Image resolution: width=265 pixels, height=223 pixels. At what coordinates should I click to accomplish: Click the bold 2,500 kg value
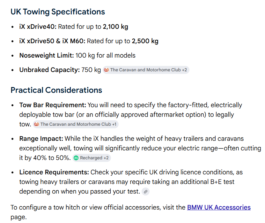point(145,41)
